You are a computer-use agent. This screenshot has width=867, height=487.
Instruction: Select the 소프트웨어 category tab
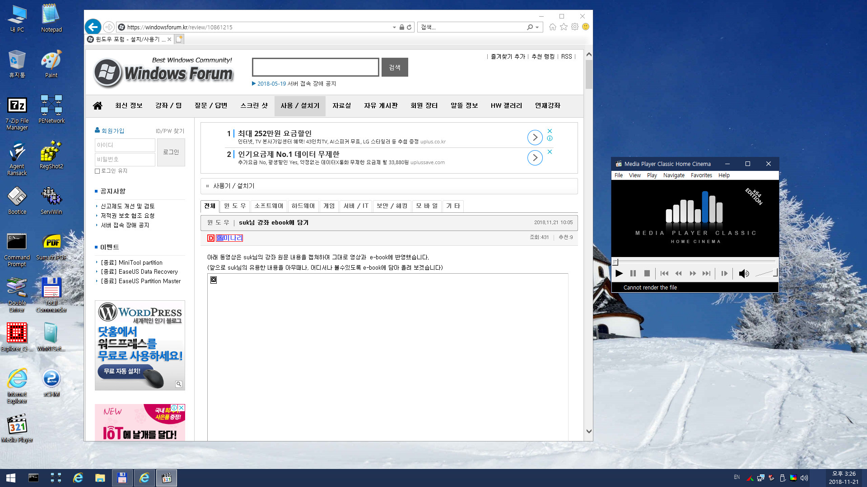269,206
